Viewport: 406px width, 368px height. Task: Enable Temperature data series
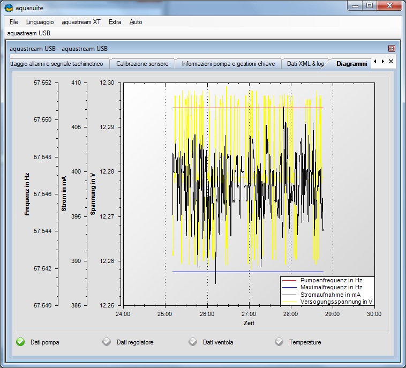pos(279,342)
